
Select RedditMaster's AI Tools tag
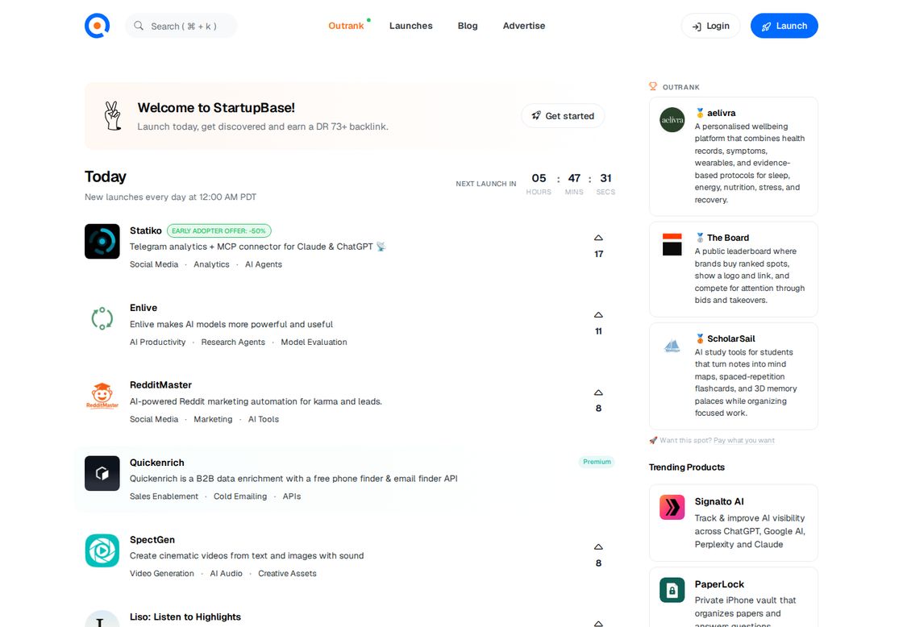click(x=264, y=419)
